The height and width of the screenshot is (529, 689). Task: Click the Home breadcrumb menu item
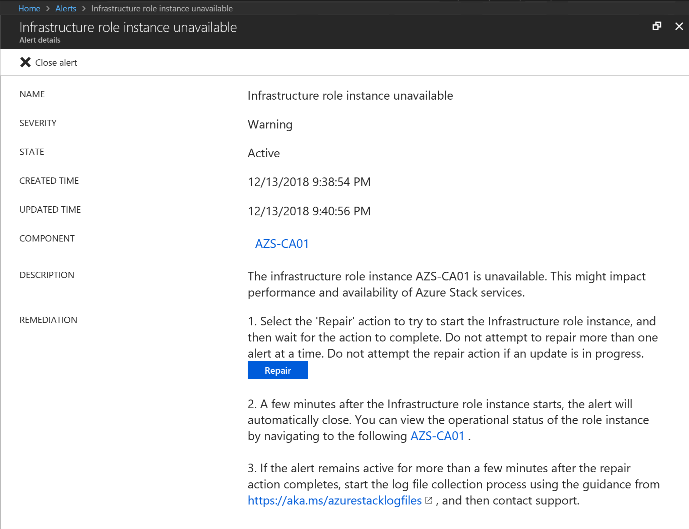tap(30, 8)
